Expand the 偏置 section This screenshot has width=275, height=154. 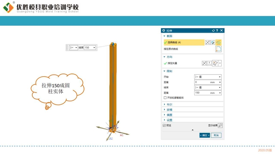(x=164, y=115)
